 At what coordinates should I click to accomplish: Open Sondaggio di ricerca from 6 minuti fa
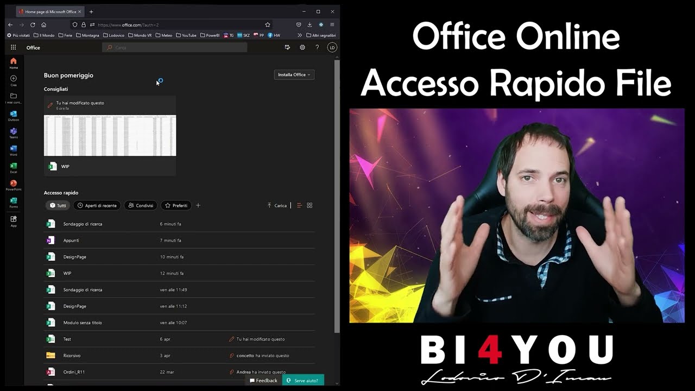[179, 224]
